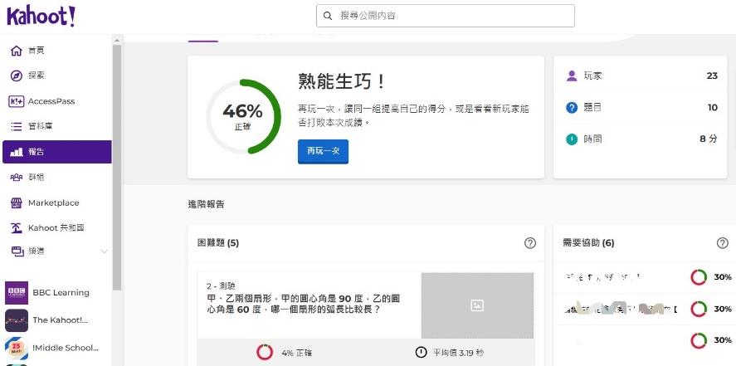Select the AccessPass sidebar item

(x=56, y=101)
